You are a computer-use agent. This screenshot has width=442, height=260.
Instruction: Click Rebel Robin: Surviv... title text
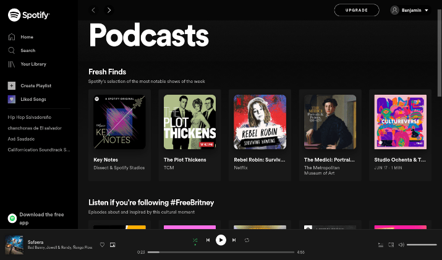click(260, 160)
